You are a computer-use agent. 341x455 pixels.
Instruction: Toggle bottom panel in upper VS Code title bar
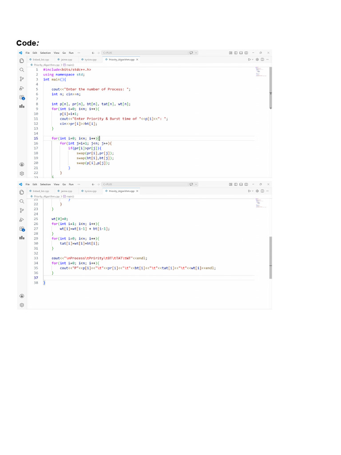[x=241, y=53]
